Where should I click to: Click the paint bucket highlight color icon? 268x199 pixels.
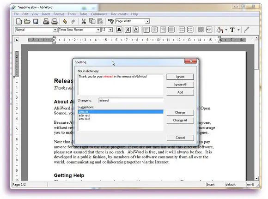click(220, 30)
